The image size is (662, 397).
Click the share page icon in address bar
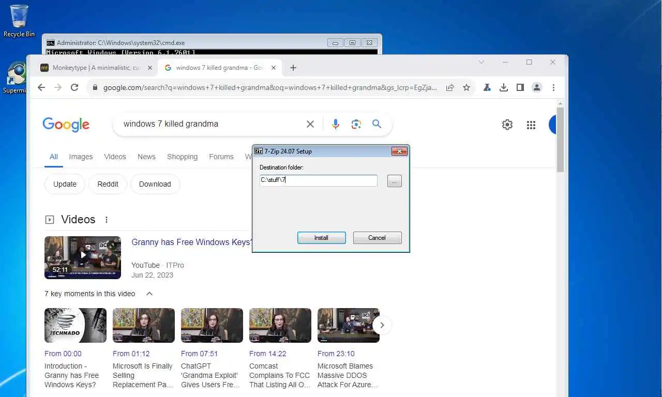(x=450, y=87)
